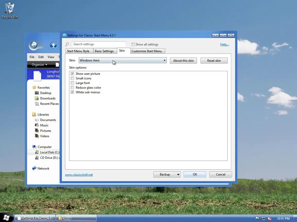Screen dimensions: 297x222
Task: Click the Desktop icon in navigation pane
Action: 37,93
